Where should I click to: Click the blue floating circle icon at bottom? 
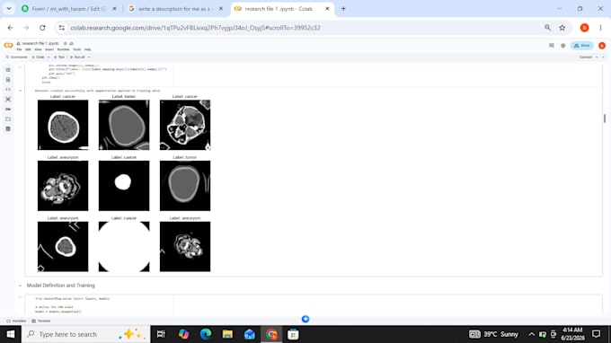click(305, 320)
